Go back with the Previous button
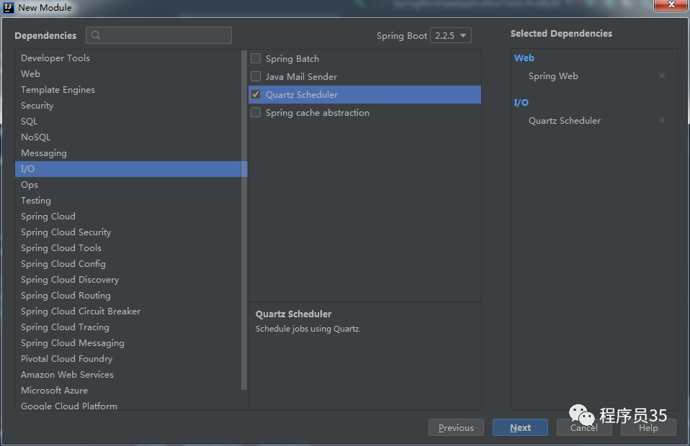Viewport: 690px width, 446px height. pos(456,427)
